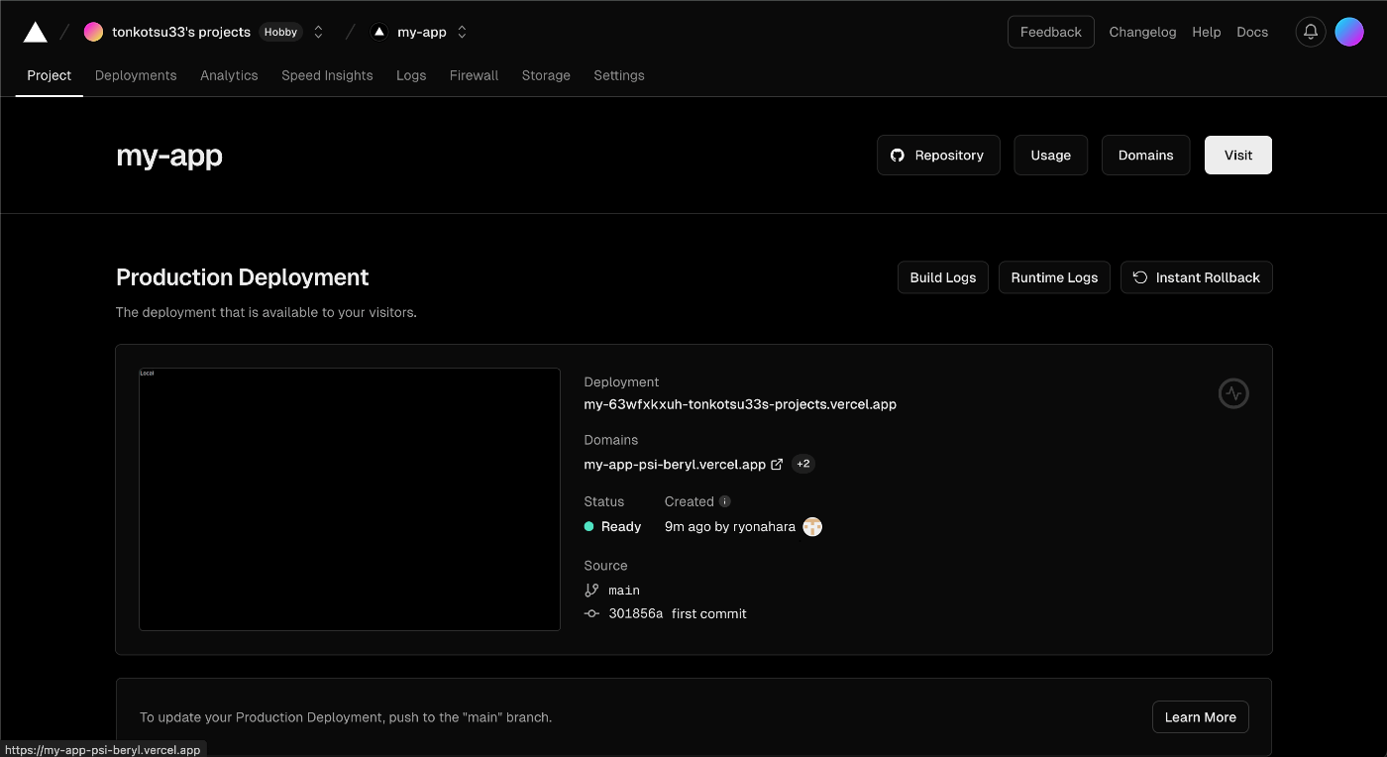Open the Analytics tab

click(x=229, y=75)
